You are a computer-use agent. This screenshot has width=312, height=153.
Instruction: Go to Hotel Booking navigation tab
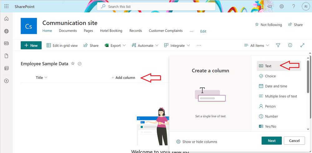click(x=111, y=31)
